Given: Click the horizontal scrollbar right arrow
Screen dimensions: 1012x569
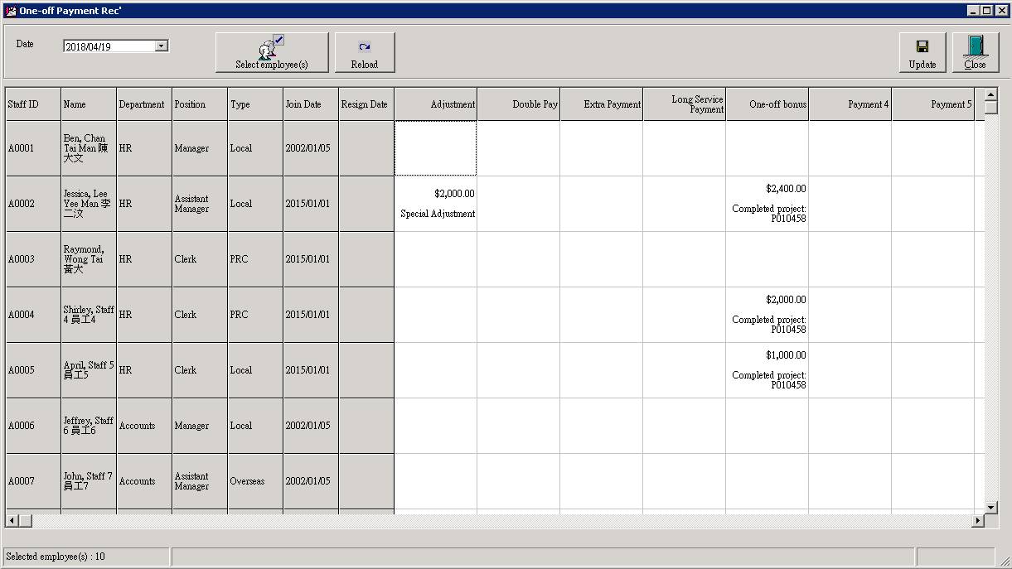Looking at the screenshot, I should click(x=978, y=521).
